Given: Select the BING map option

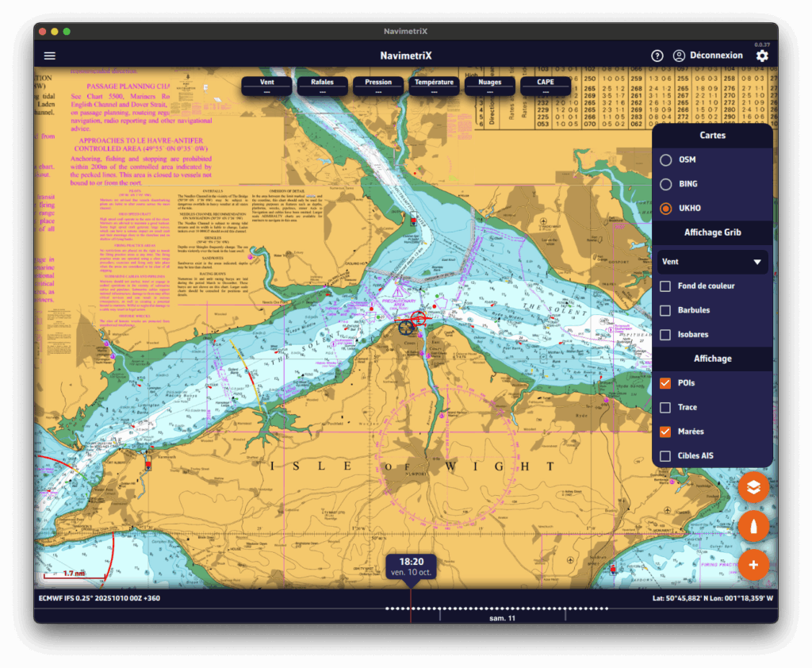Looking at the screenshot, I should tap(666, 184).
